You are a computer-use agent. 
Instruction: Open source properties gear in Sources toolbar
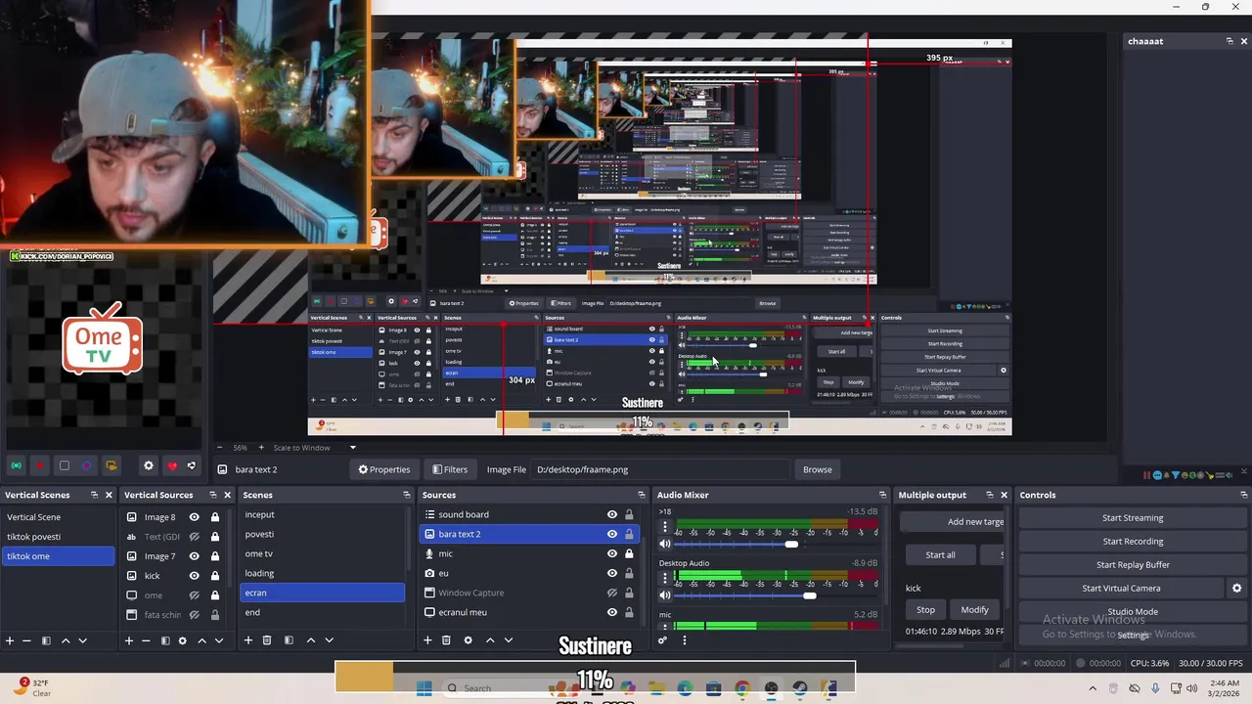click(468, 640)
